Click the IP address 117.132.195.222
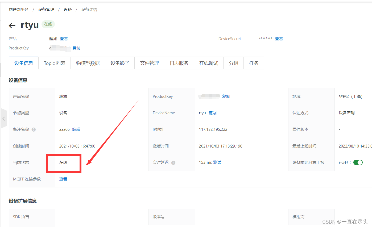 tap(213, 129)
